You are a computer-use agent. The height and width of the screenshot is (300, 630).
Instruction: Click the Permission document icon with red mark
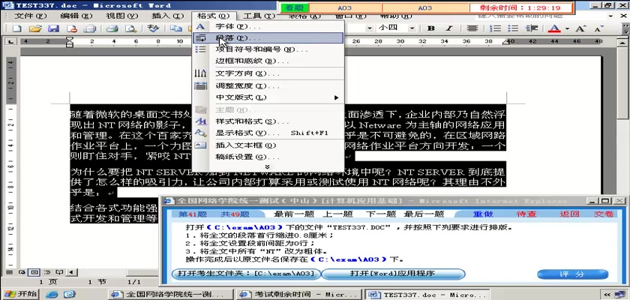click(71, 28)
